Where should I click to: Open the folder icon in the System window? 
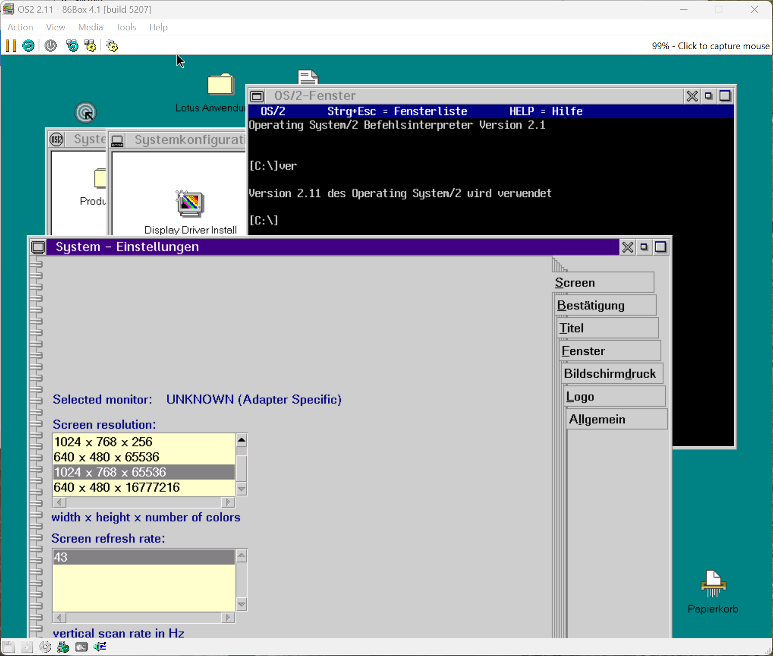click(x=100, y=178)
